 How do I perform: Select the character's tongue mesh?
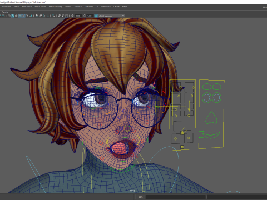pyautogui.click(x=119, y=148)
